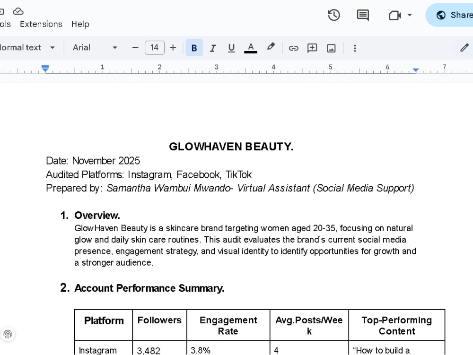Screen dimensions: 473x355
Task: Open the Extensions menu
Action: point(41,24)
